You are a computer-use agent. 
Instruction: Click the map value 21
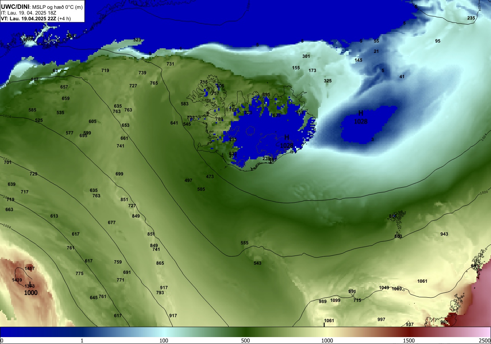click(x=376, y=51)
